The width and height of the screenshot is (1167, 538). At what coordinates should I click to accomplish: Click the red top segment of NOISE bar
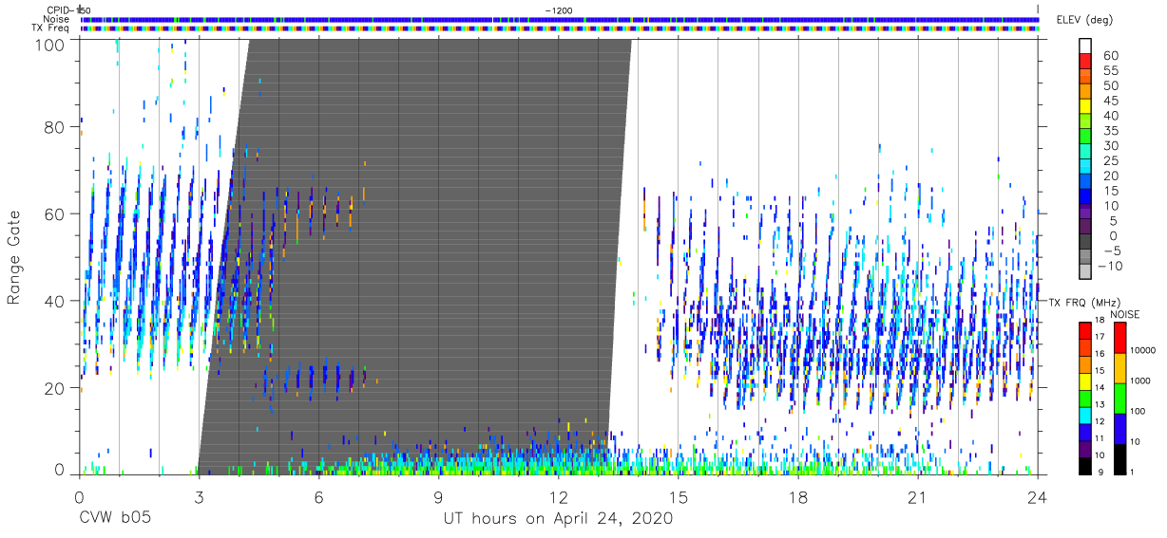coord(1119,337)
